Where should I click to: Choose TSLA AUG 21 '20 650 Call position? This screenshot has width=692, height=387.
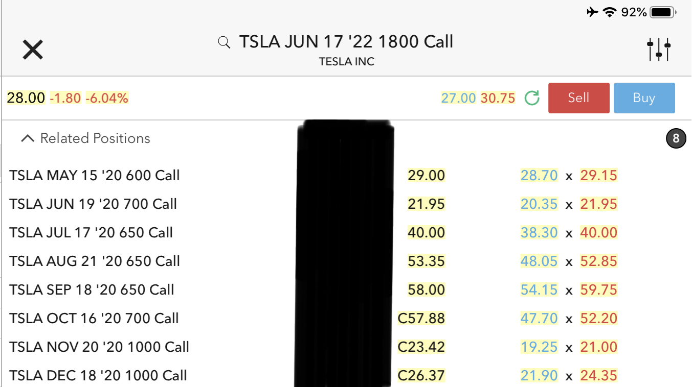(95, 261)
